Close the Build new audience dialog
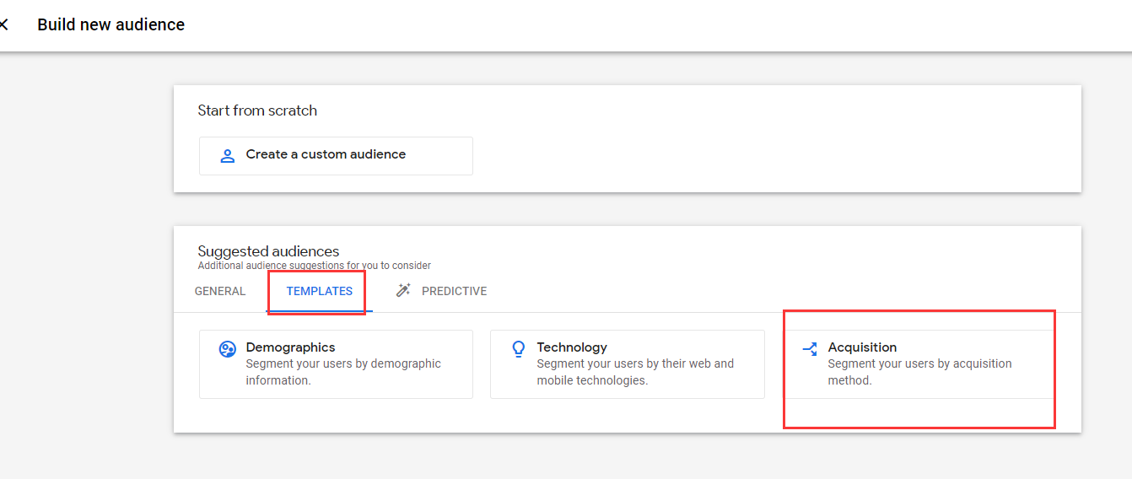 3,24
